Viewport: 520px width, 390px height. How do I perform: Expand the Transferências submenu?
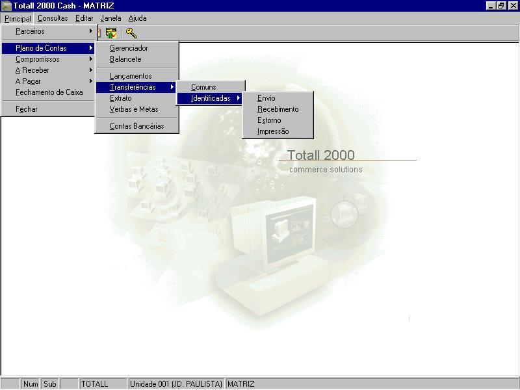[136, 87]
